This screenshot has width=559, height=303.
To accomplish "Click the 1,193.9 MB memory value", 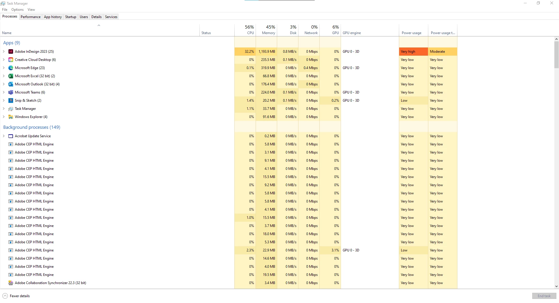I will coord(267,52).
